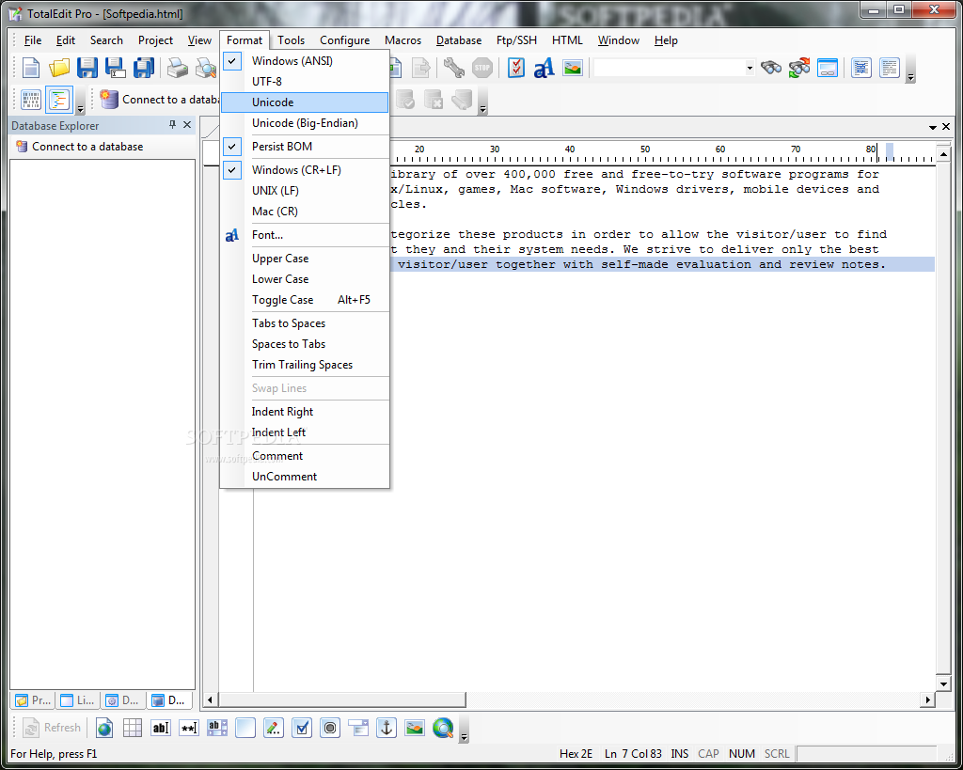Click the radio button form element icon
This screenshot has width=963, height=770.
pos(330,729)
